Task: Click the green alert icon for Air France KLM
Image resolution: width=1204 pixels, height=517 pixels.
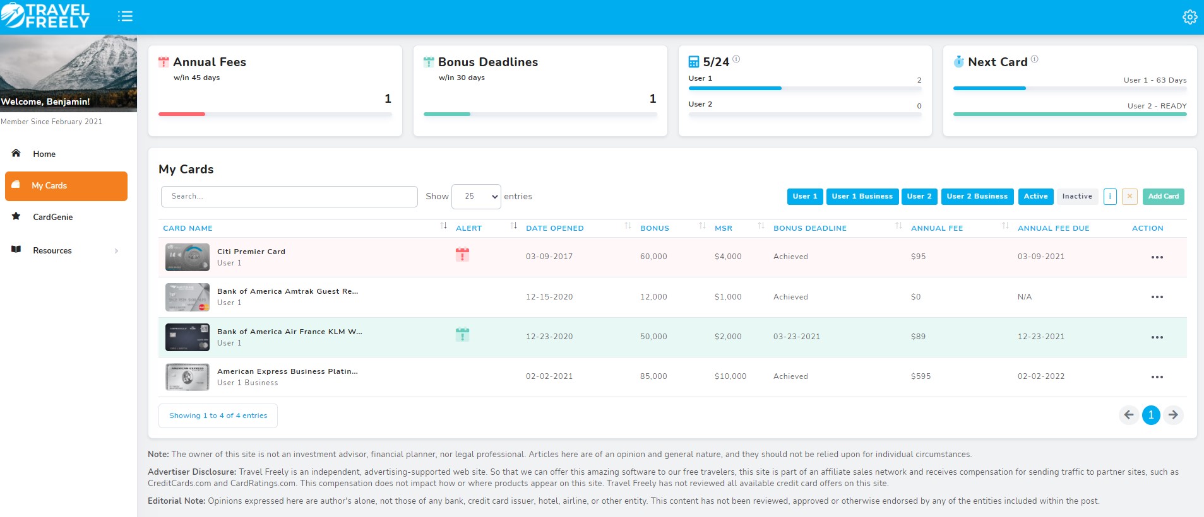Action: [x=462, y=335]
